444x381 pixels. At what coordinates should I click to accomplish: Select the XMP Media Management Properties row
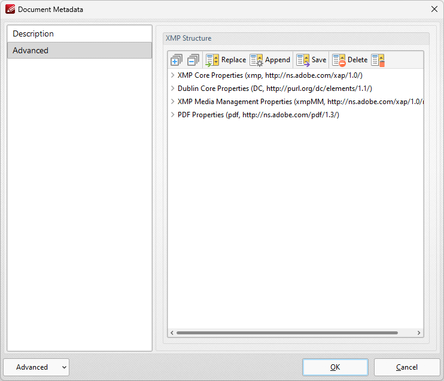point(296,101)
